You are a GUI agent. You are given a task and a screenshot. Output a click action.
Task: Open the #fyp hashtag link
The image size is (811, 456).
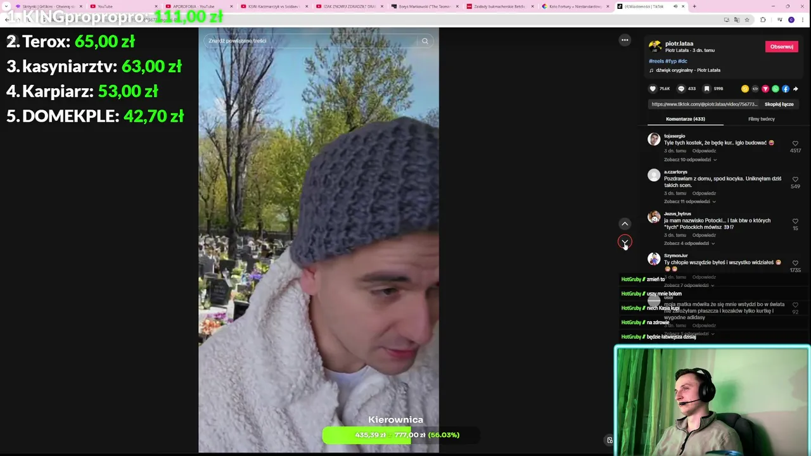click(x=670, y=61)
